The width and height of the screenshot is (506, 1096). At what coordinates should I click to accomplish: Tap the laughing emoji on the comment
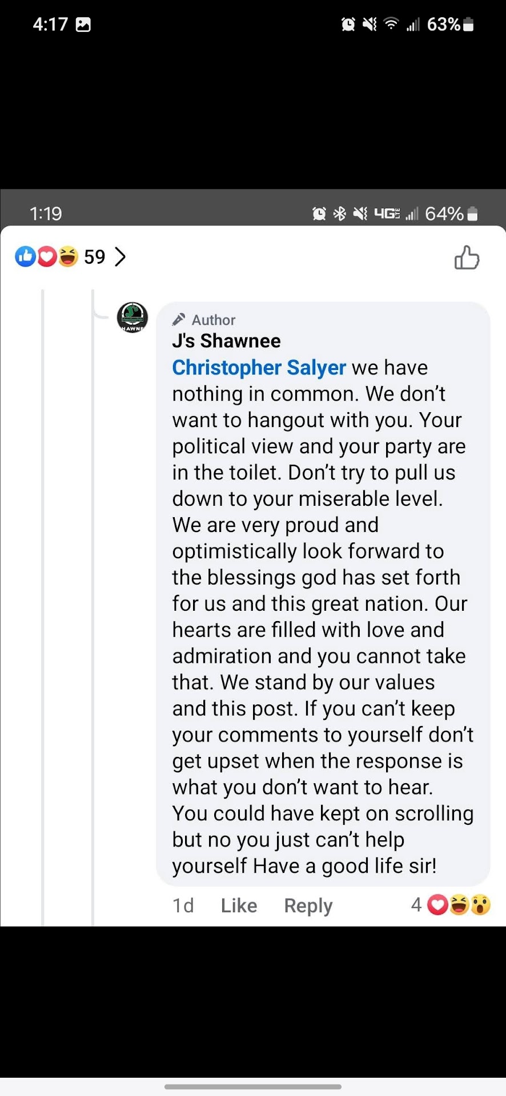pyautogui.click(x=459, y=905)
